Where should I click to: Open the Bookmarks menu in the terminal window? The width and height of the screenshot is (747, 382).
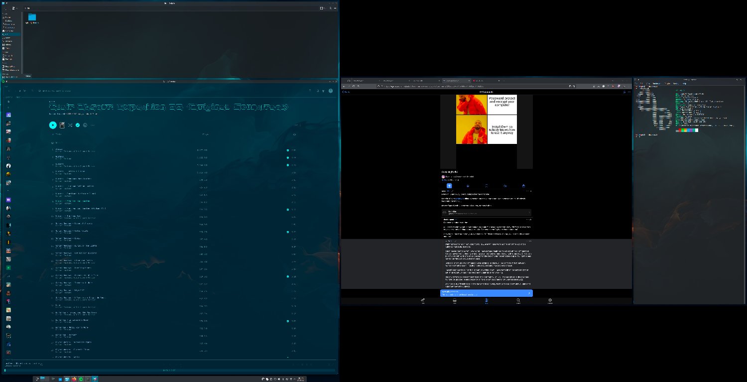658,83
